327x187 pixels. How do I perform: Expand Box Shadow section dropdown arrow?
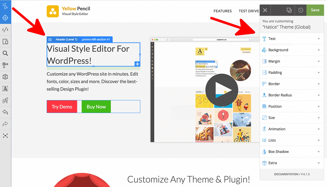pos(319,152)
